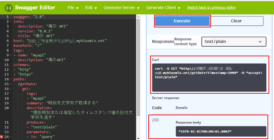Click the 200 response code
The image size is (274, 140).
click(155, 120)
